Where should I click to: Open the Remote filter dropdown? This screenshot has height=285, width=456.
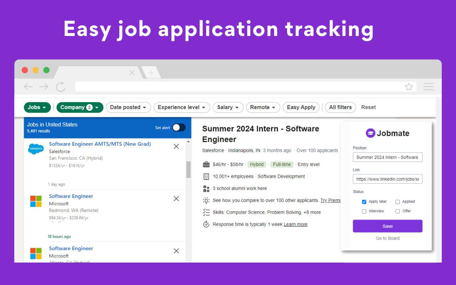263,107
